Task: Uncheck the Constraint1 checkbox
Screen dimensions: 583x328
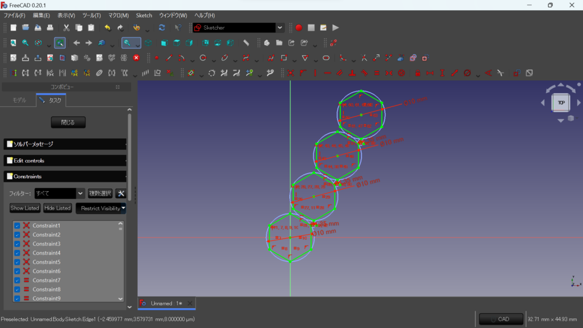Action: point(17,225)
